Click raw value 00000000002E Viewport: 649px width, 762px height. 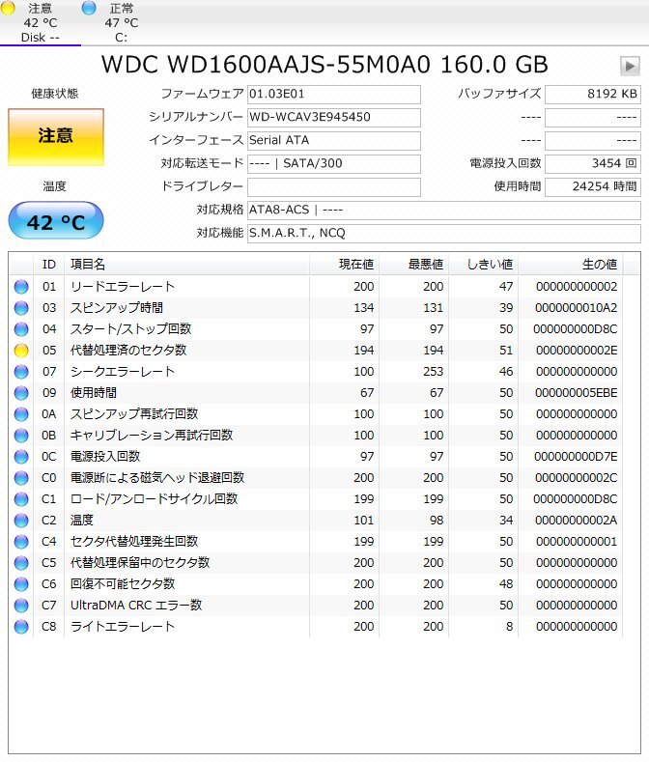tap(577, 351)
